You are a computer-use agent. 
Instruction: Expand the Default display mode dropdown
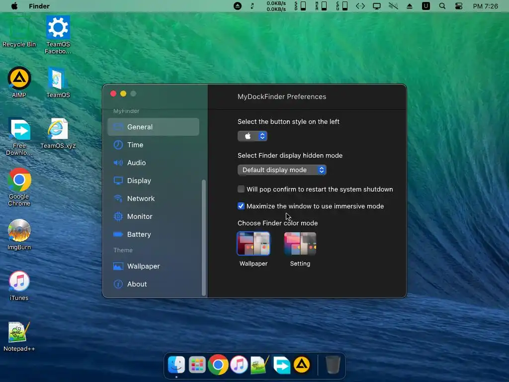[282, 170]
